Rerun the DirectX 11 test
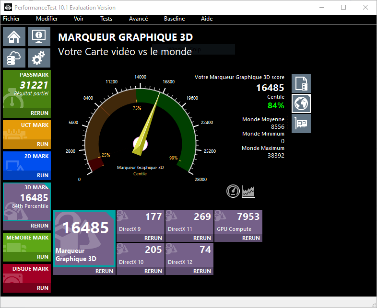 202,238
